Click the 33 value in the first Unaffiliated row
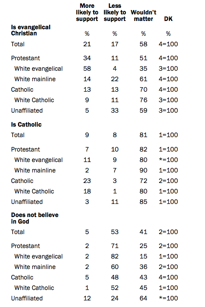Screen dimensions: 205x307 point(115,110)
